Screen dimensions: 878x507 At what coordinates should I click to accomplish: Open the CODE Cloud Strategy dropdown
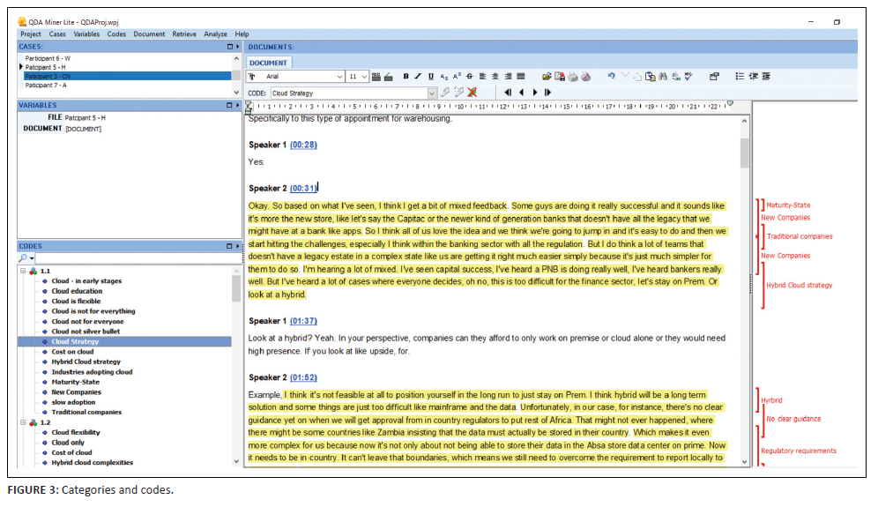tap(432, 93)
